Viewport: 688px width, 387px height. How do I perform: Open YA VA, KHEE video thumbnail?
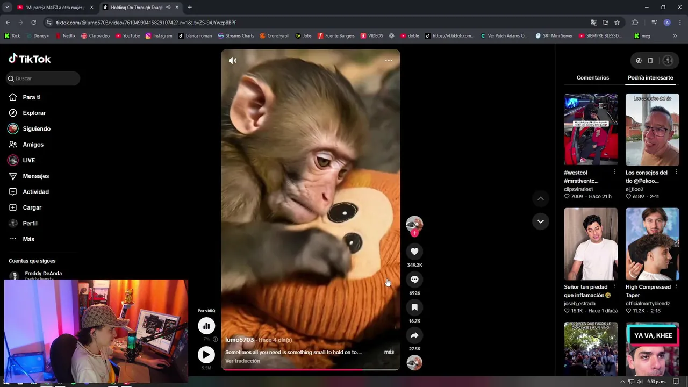tap(652, 349)
